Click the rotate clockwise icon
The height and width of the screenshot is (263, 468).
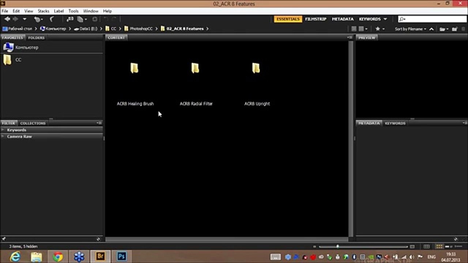[114, 19]
